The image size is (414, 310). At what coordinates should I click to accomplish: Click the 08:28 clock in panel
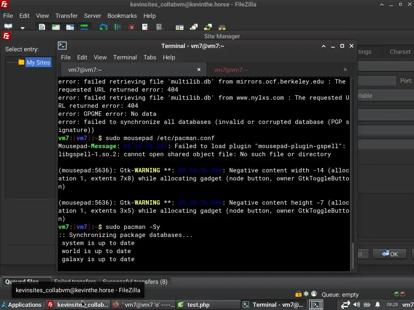tap(392, 304)
